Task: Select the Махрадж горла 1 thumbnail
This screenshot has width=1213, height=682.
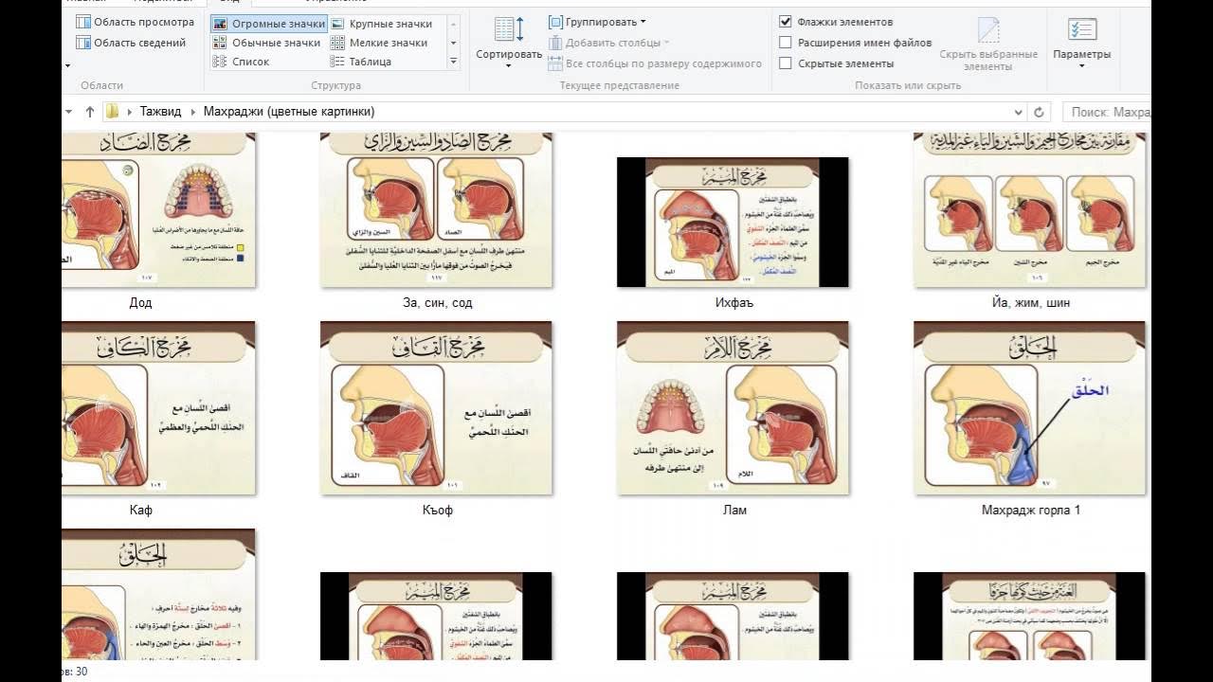Action: (x=1029, y=408)
